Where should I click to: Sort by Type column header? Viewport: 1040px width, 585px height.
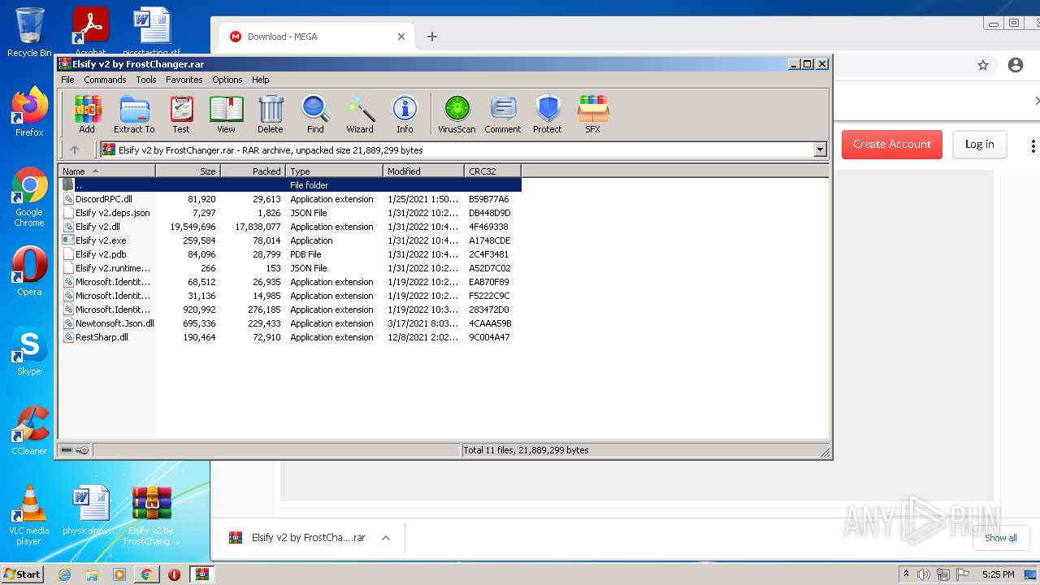click(x=334, y=171)
